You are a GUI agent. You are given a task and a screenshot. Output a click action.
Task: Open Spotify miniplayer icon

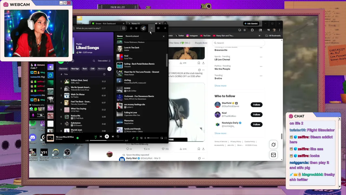coord(162,138)
